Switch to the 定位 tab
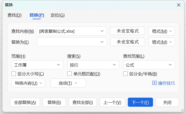Image resolution: width=186 pixels, height=114 pixels. pos(57,15)
